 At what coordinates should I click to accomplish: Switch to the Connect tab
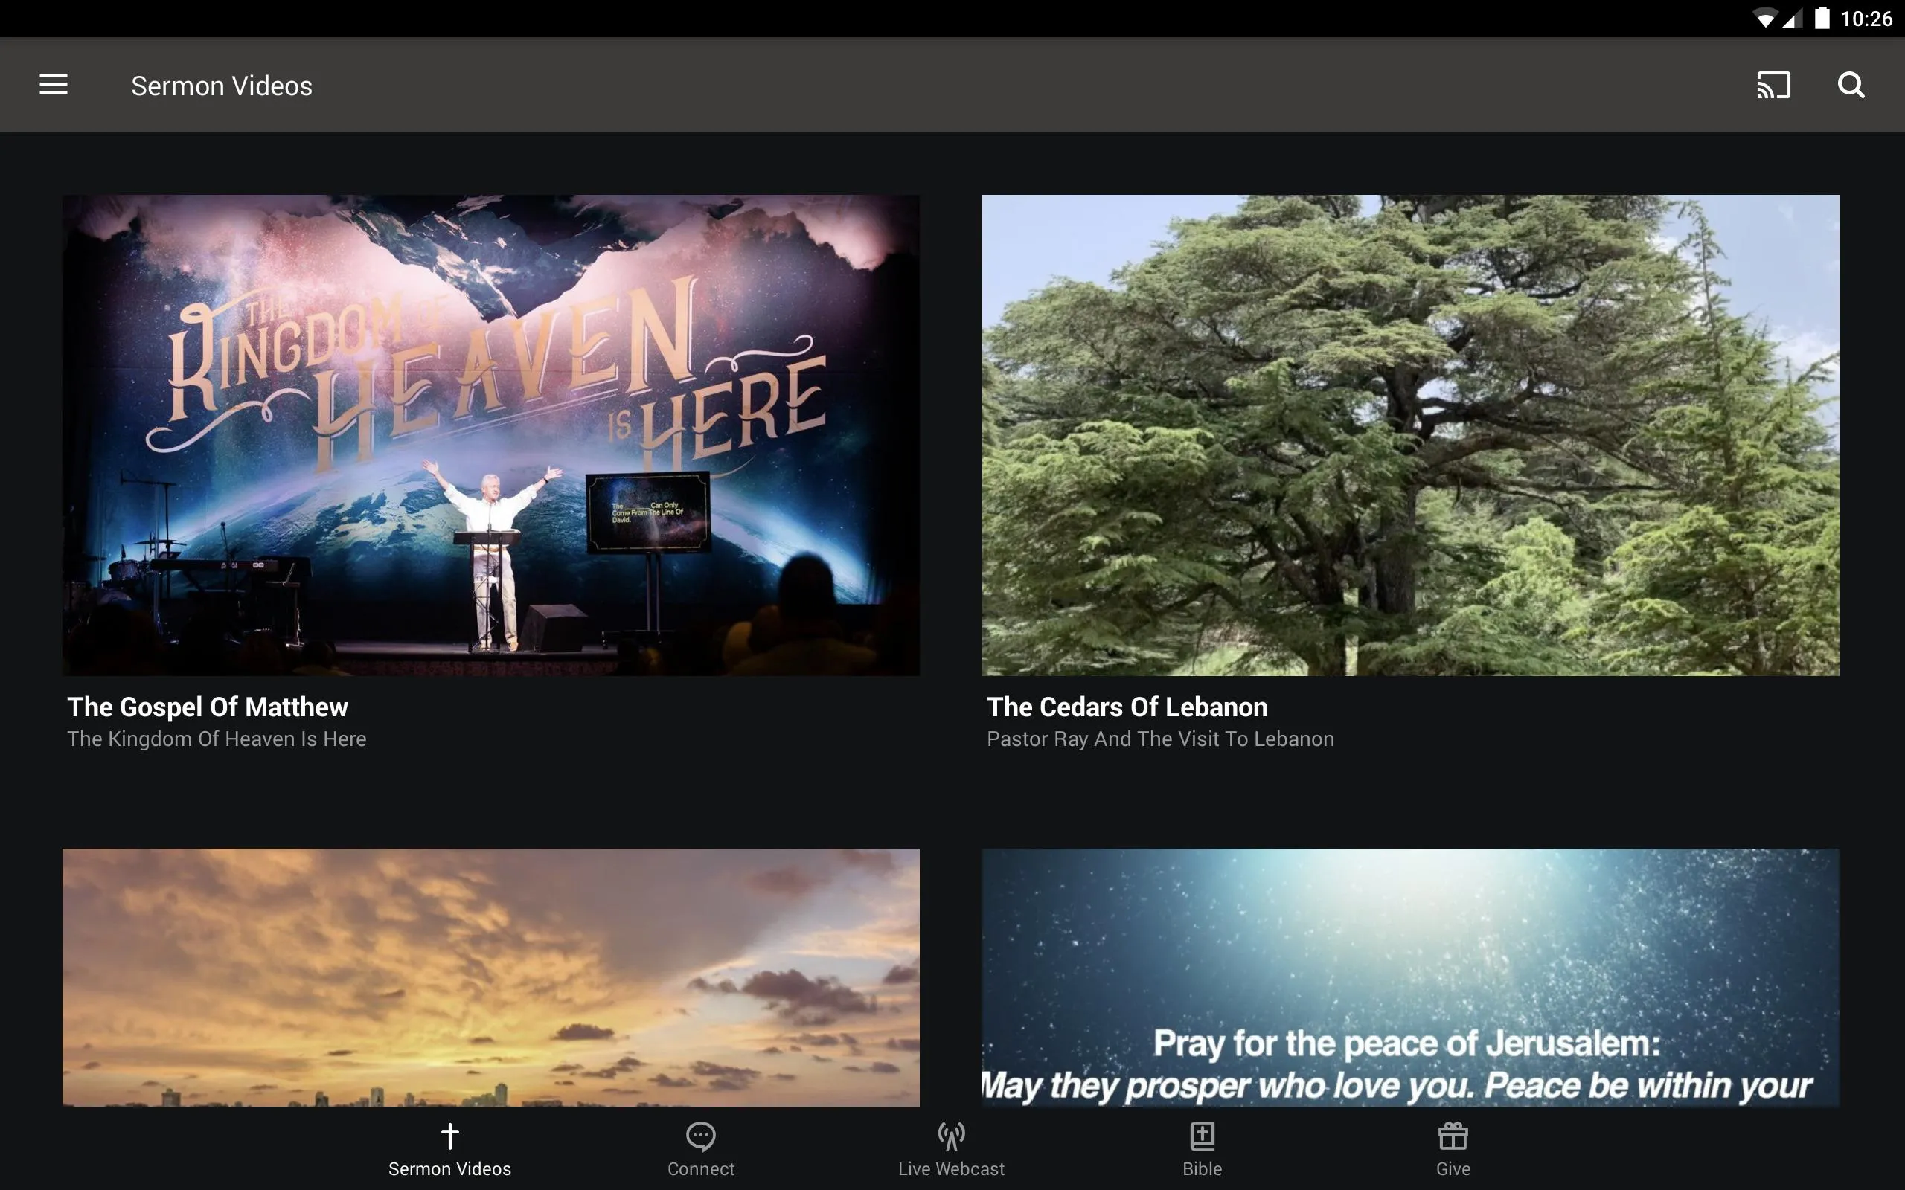701,1148
